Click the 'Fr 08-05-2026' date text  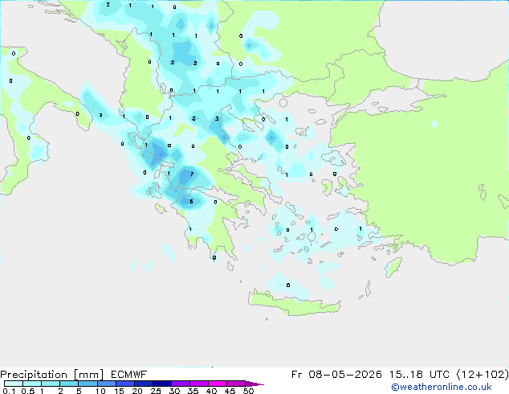(x=336, y=375)
